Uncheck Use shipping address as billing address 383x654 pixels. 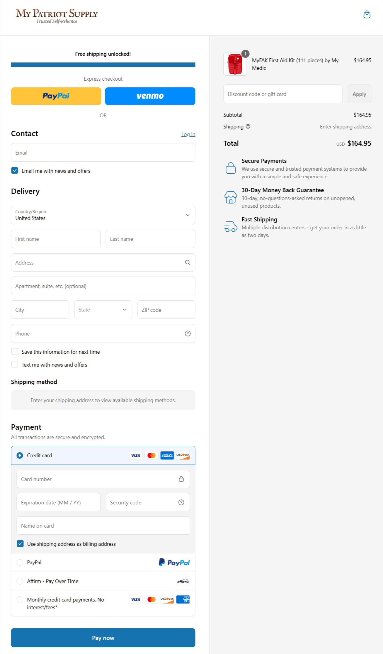click(20, 544)
